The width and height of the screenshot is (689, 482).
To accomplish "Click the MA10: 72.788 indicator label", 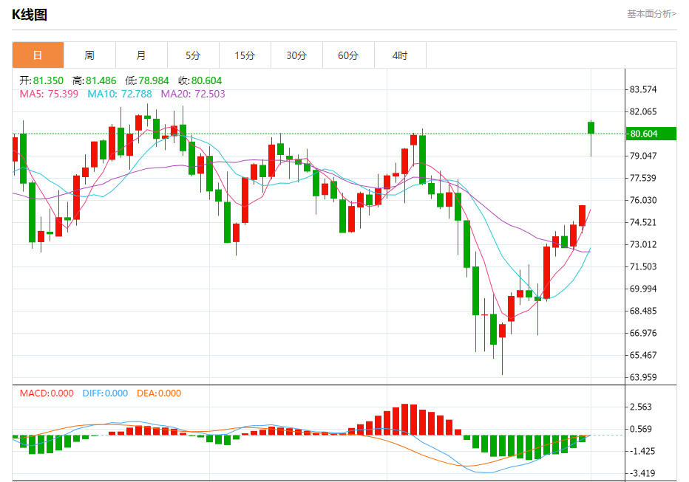I will [x=120, y=94].
